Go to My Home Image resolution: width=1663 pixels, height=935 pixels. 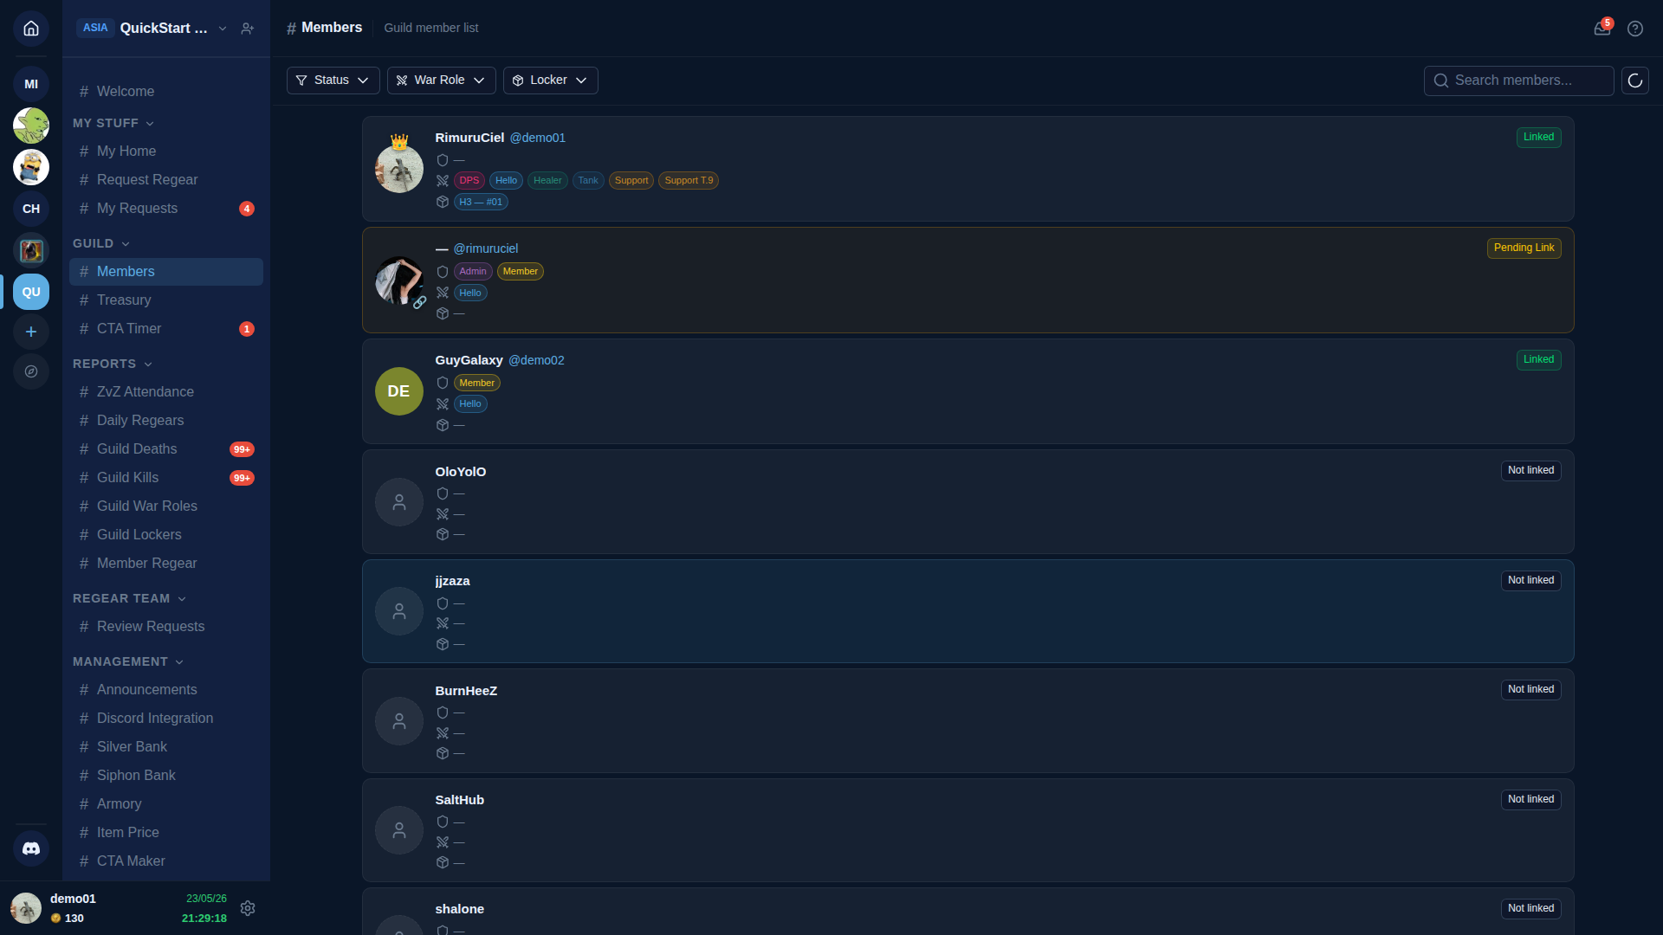pyautogui.click(x=166, y=152)
